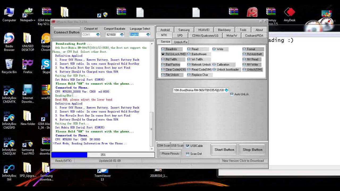Click the 35% progress bar
This screenshot has width=340, height=191.
(x=103, y=155)
